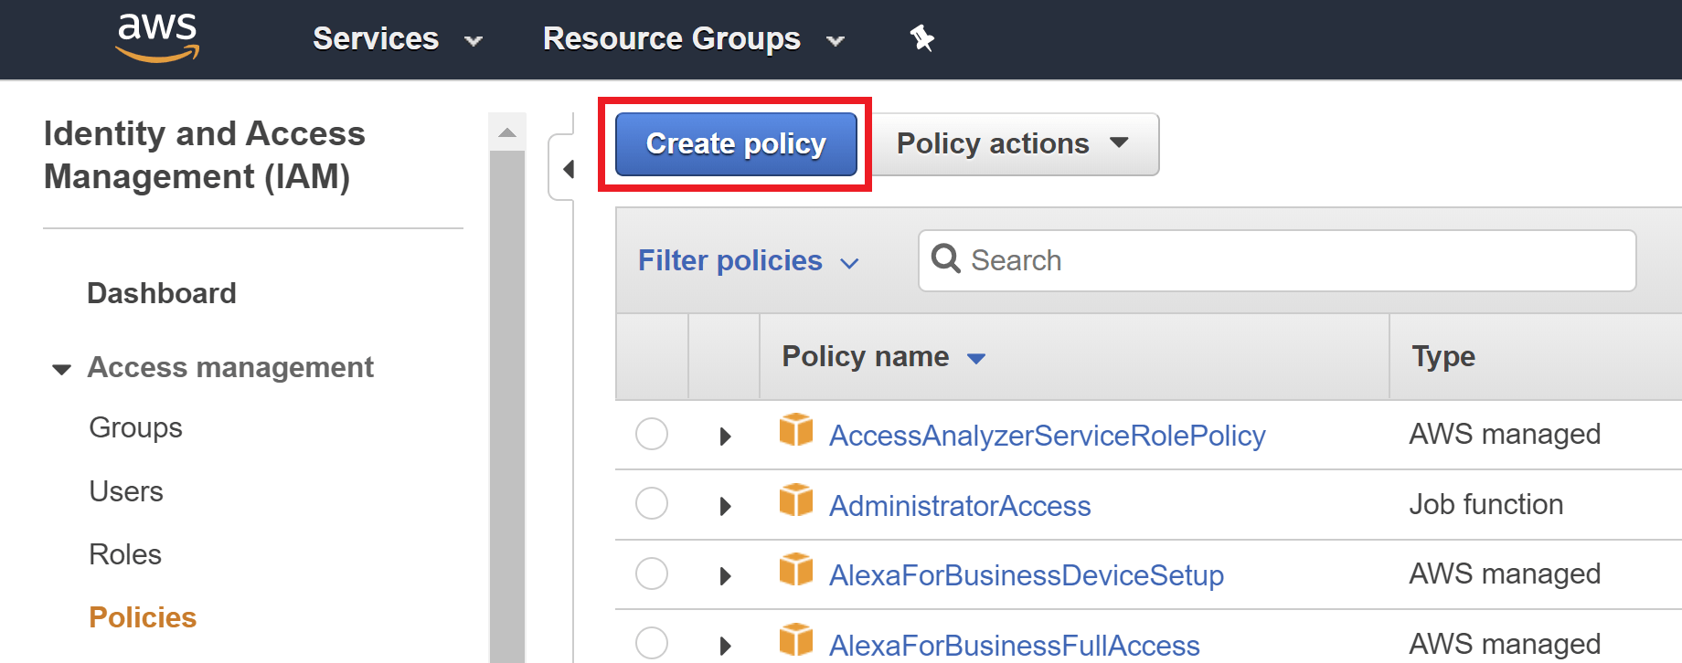Click AWS managed cell for AccessAnalyzerServiceRolePolicy
The image size is (1682, 663).
coord(1505,434)
